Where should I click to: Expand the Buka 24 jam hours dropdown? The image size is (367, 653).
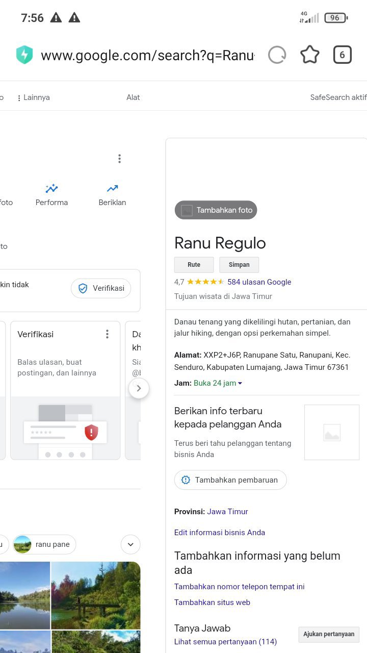coord(240,383)
